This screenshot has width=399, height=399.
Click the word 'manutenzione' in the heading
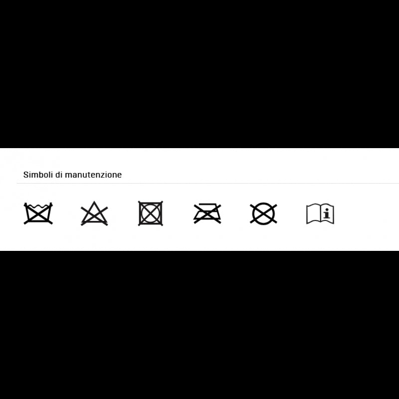pyautogui.click(x=93, y=175)
